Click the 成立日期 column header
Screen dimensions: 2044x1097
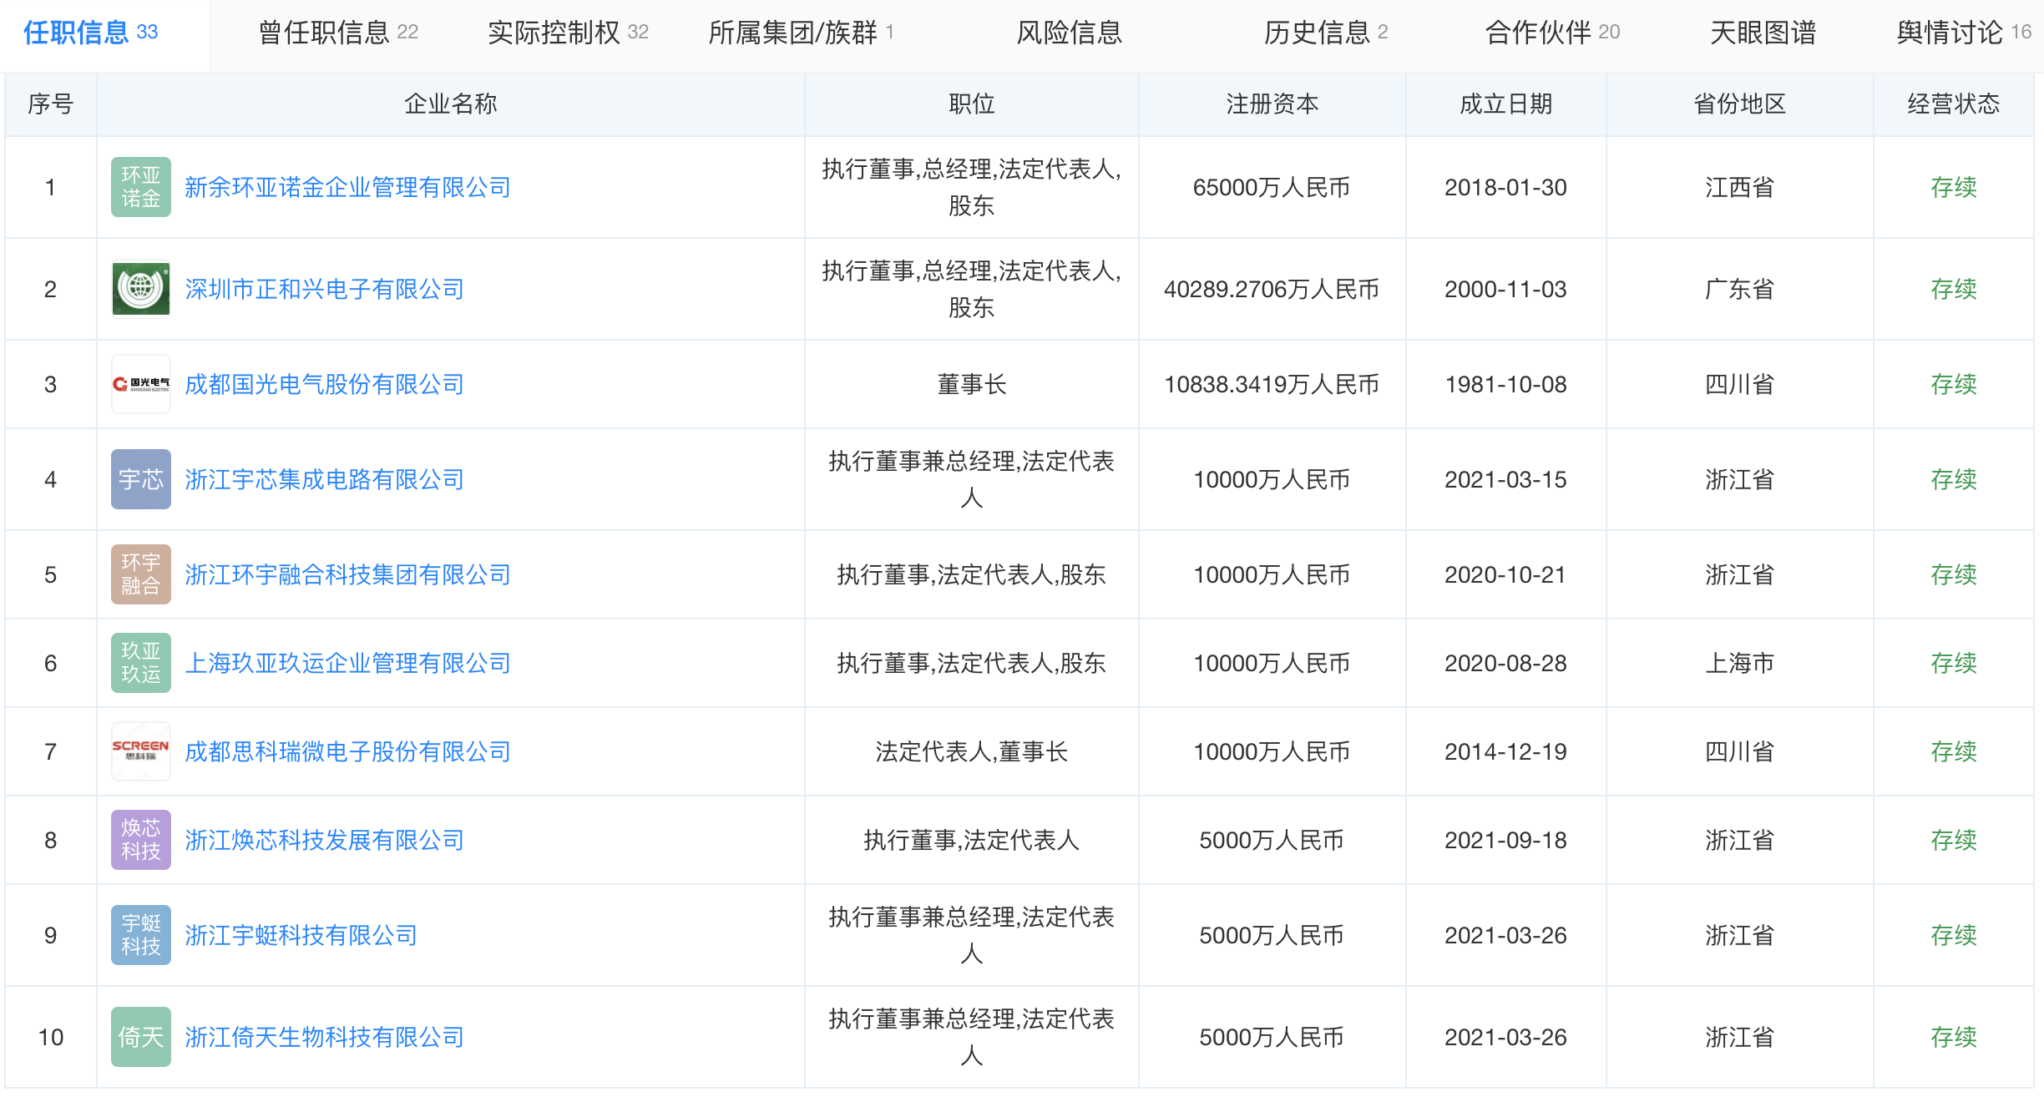(1505, 104)
